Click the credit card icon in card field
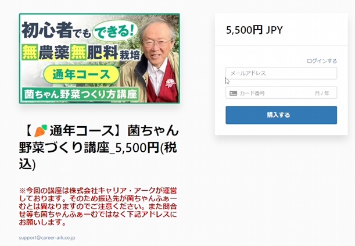Image resolution: width=355 pixels, height=246 pixels. pyautogui.click(x=233, y=93)
